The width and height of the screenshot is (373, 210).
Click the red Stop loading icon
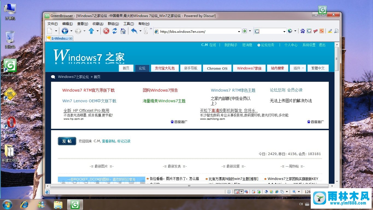pyautogui.click(x=106, y=31)
